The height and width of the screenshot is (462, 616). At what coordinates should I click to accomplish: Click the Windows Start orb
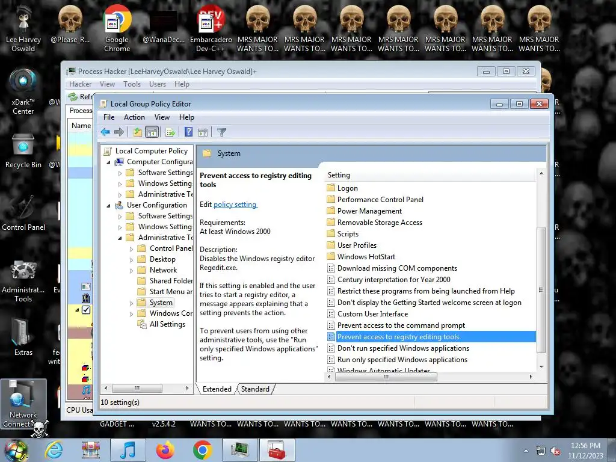pos(16,450)
